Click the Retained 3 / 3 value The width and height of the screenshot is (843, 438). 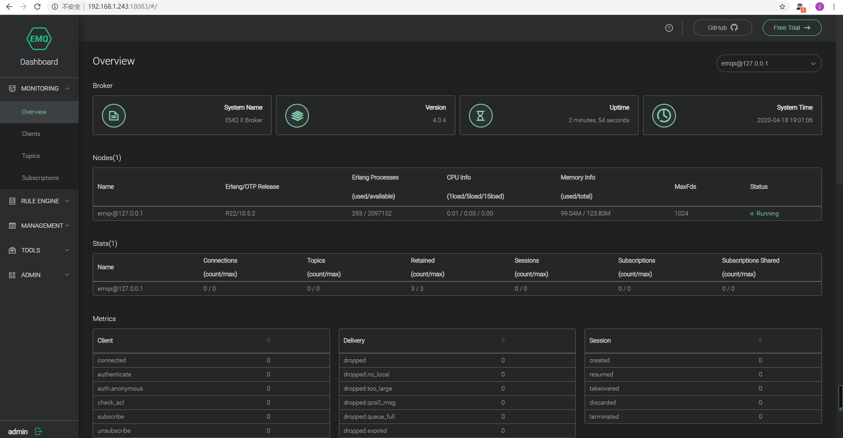pos(417,288)
